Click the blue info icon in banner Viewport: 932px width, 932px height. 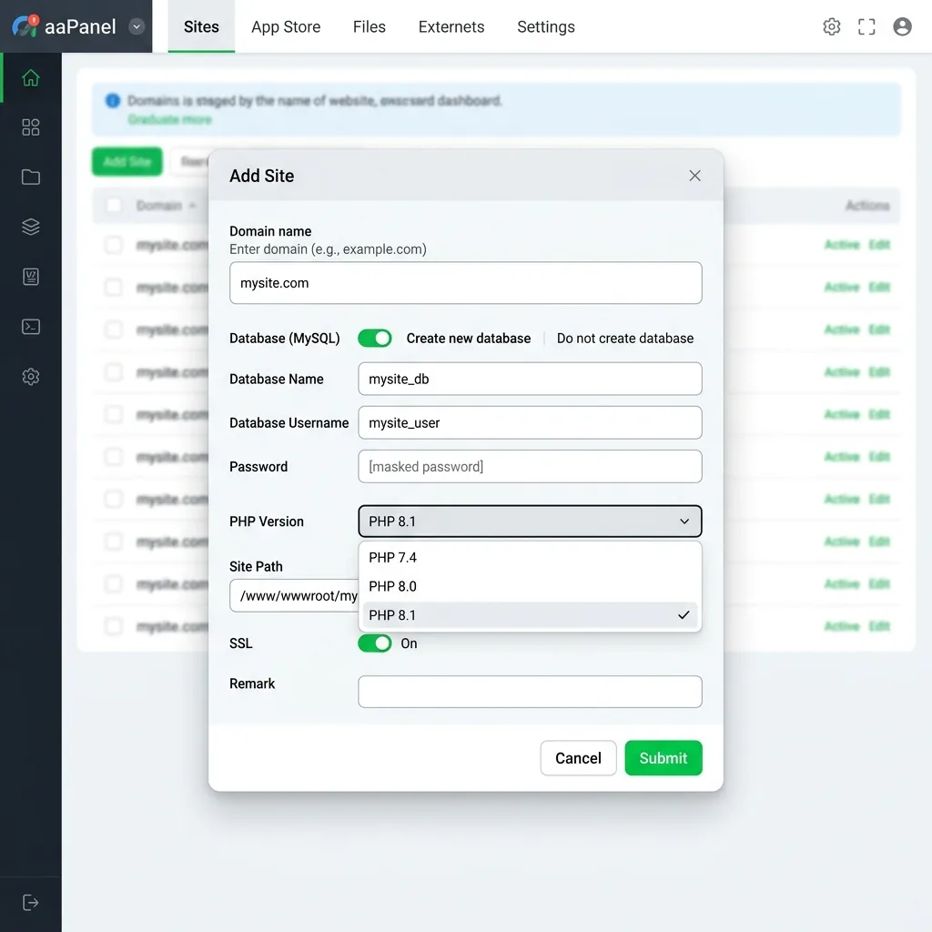tap(112, 100)
